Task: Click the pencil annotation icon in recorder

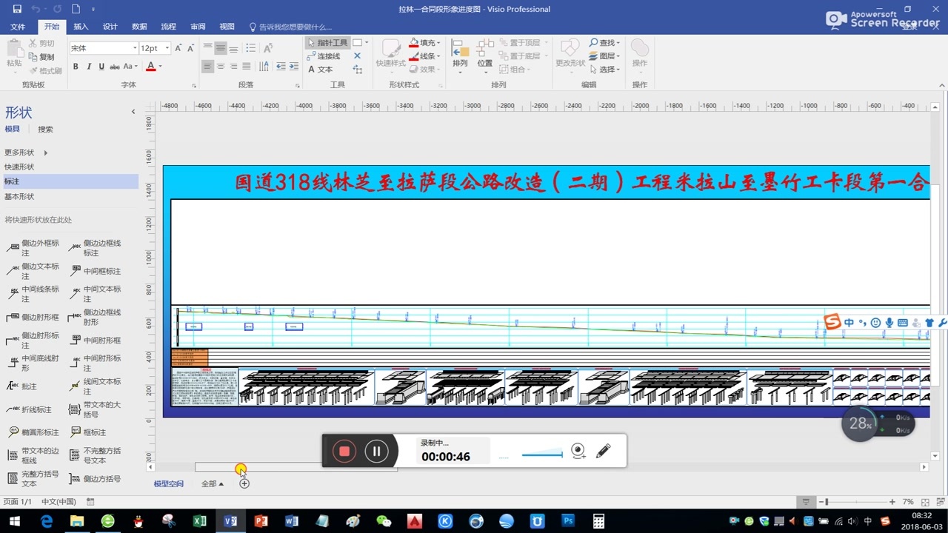Action: coord(603,451)
